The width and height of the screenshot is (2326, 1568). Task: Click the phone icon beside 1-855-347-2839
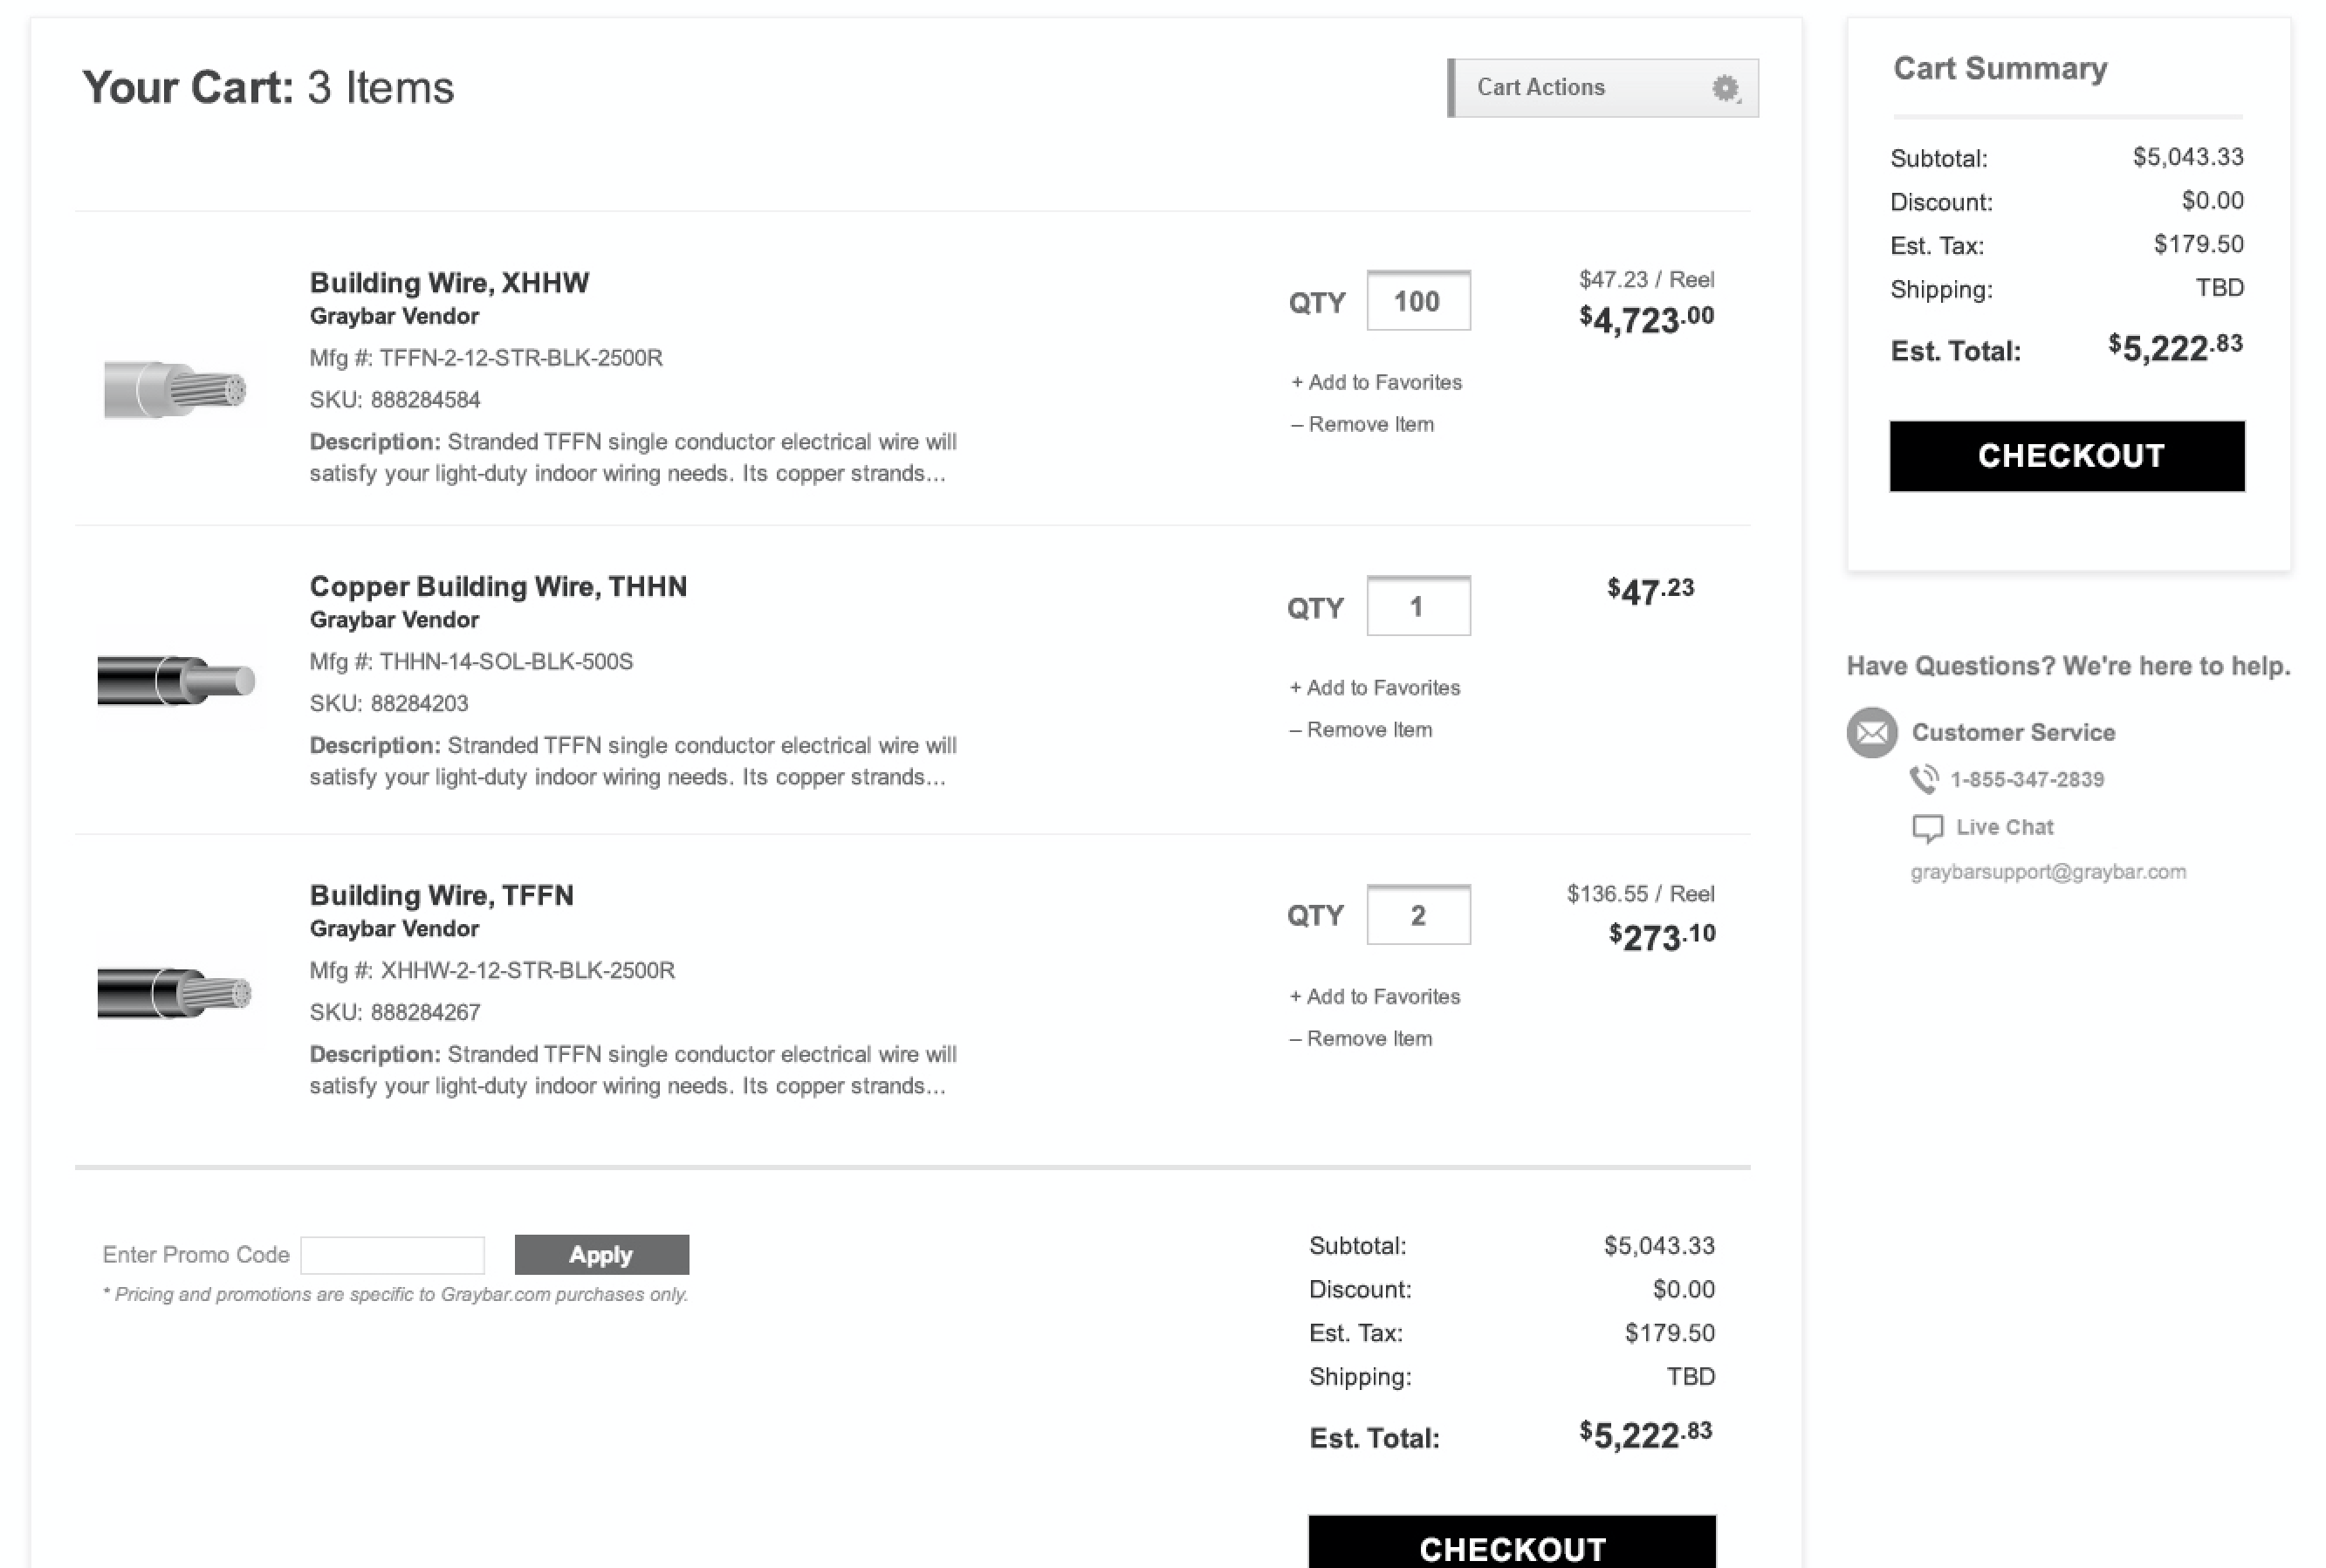(1924, 779)
